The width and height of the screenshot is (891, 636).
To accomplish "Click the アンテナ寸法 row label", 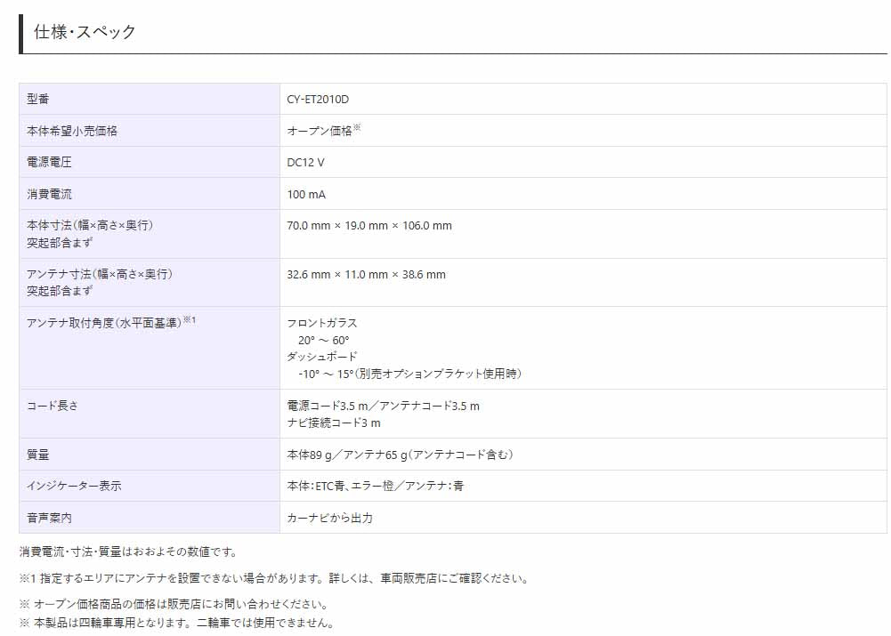I will pos(98,275).
